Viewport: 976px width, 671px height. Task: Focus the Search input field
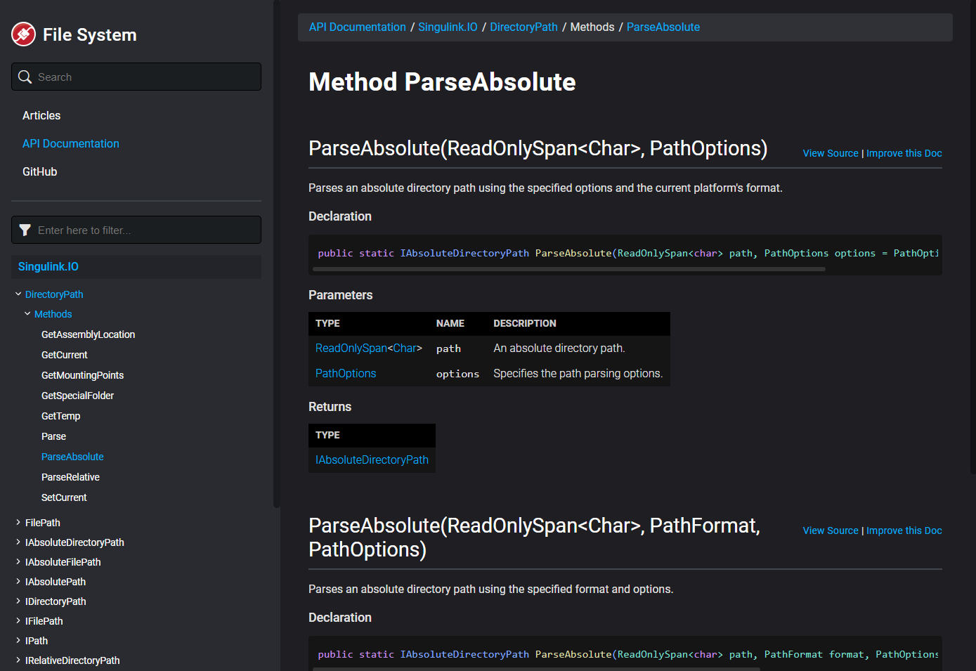point(136,77)
